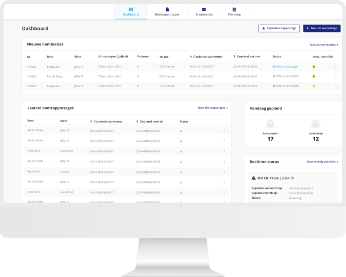Switch to the Bootrapportages tab
Image resolution: width=346 pixels, height=277 pixels.
[x=167, y=12]
